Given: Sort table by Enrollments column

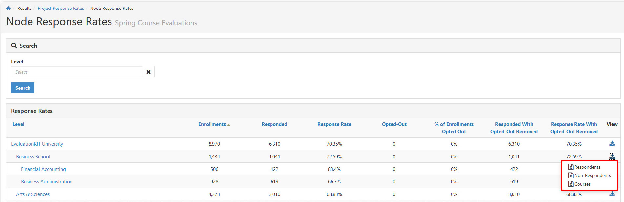Looking at the screenshot, I should pyautogui.click(x=212, y=124).
